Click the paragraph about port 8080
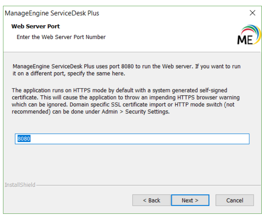The width and height of the screenshot is (262, 216). point(126,67)
